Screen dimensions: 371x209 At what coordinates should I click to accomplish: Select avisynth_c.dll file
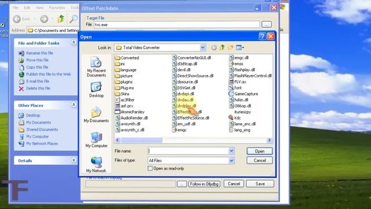click(x=130, y=130)
